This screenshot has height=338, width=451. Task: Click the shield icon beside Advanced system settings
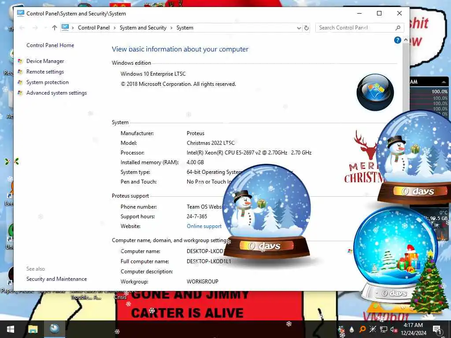click(x=20, y=93)
